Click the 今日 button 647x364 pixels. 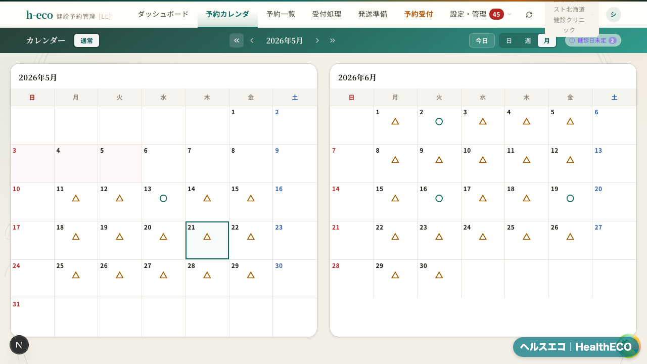coord(482,40)
